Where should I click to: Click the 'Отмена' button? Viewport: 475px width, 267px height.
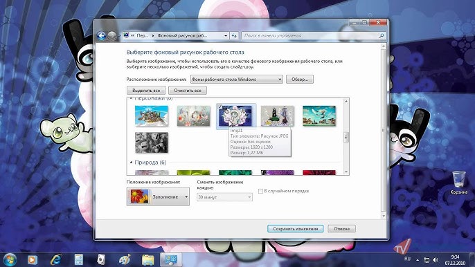click(342, 228)
